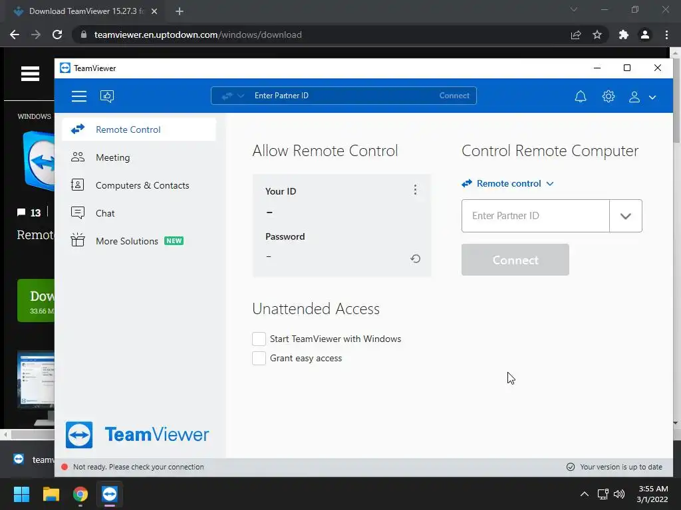Open TeamViewer settings gear
This screenshot has height=510, width=681.
[608, 96]
